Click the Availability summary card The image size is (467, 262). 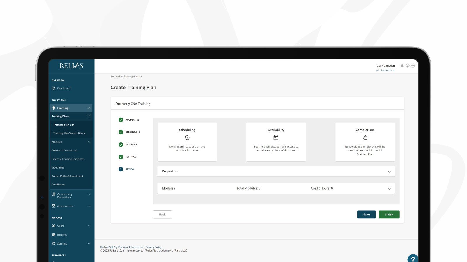(276, 142)
